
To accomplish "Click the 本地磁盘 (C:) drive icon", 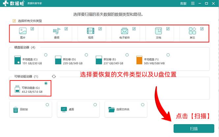I will [x=17, y=60].
